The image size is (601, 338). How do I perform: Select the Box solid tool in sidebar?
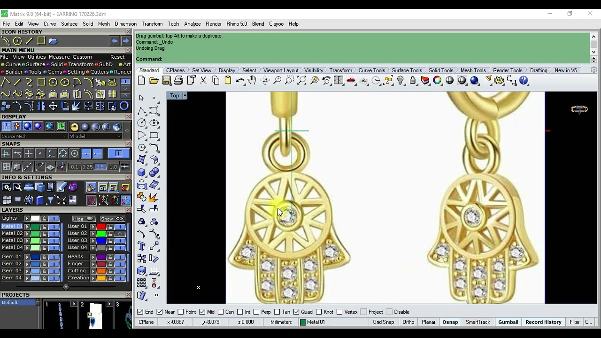pos(142,172)
